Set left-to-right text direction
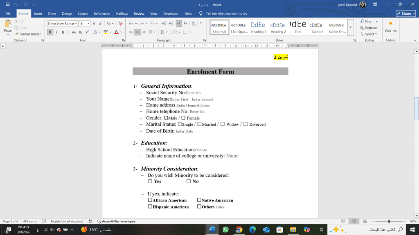This screenshot has height=235, width=419. tap(179, 23)
